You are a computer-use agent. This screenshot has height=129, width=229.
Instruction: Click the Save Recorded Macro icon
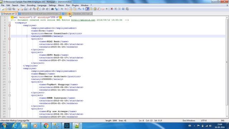click(x=127, y=9)
